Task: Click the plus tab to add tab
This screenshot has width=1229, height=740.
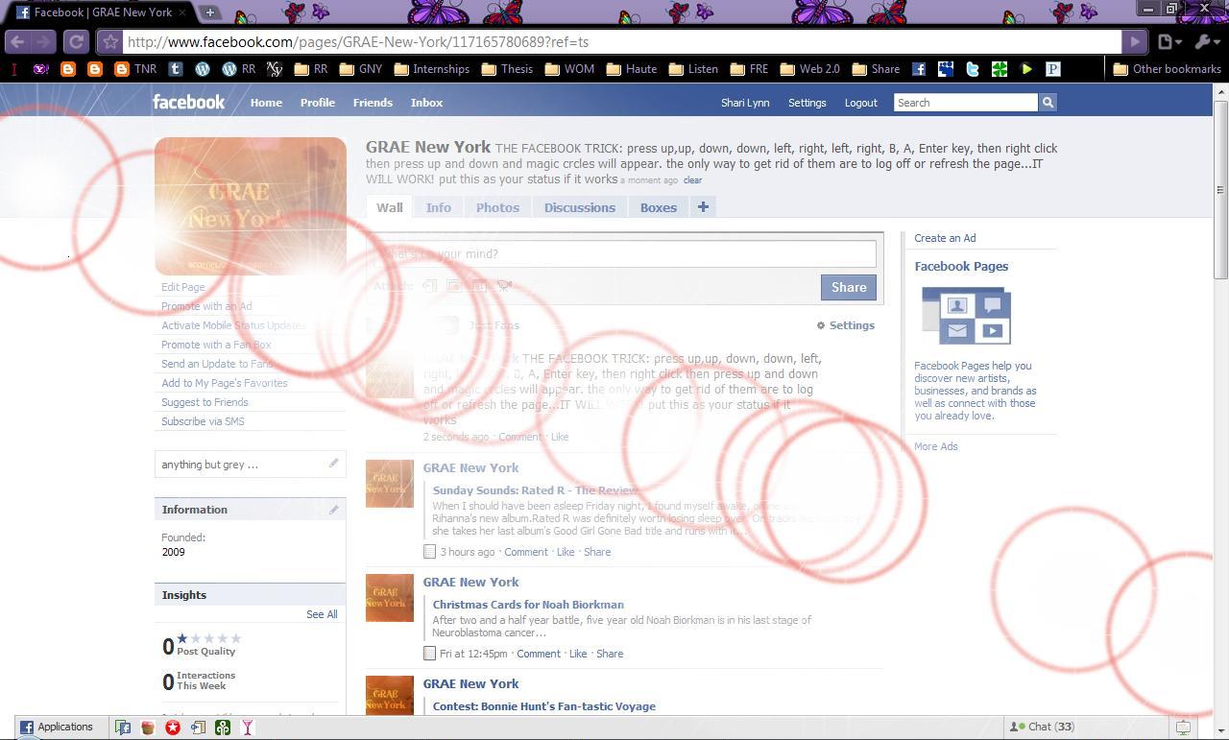Action: pyautogui.click(x=703, y=207)
